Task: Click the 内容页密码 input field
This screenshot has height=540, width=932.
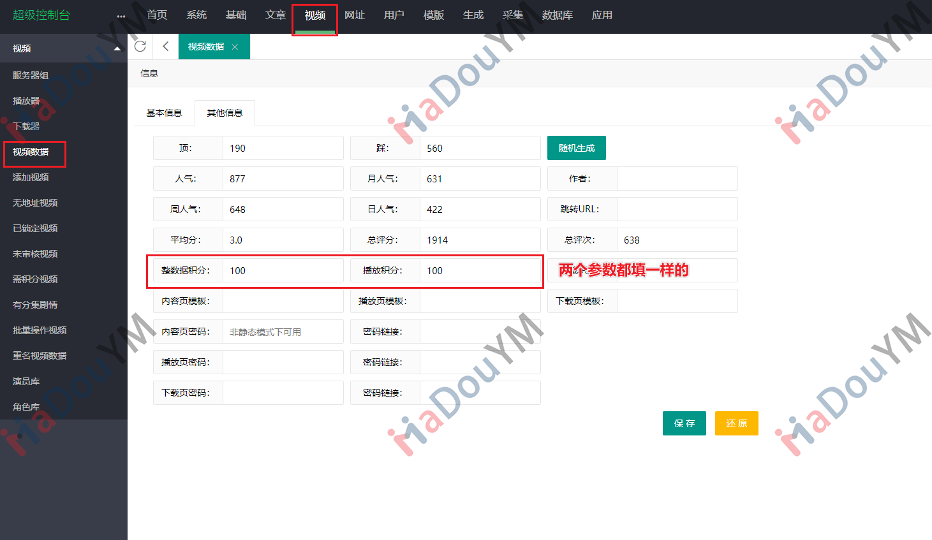Action: [x=283, y=332]
